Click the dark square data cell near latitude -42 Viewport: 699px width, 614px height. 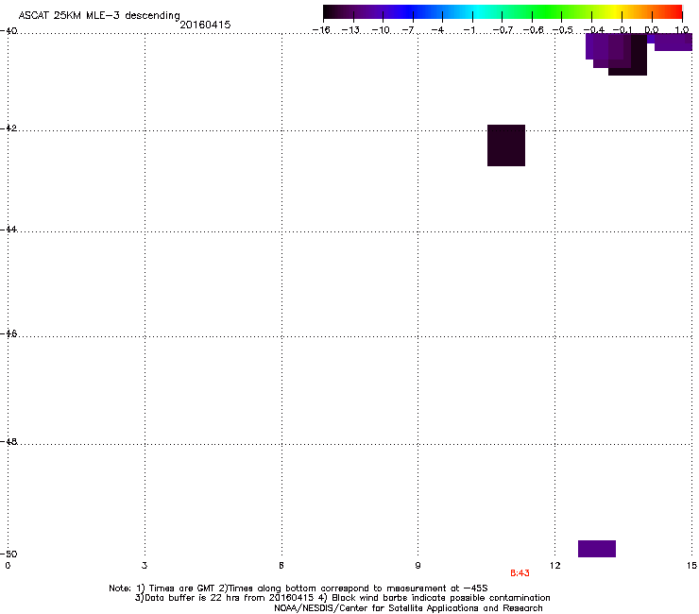pyautogui.click(x=506, y=145)
